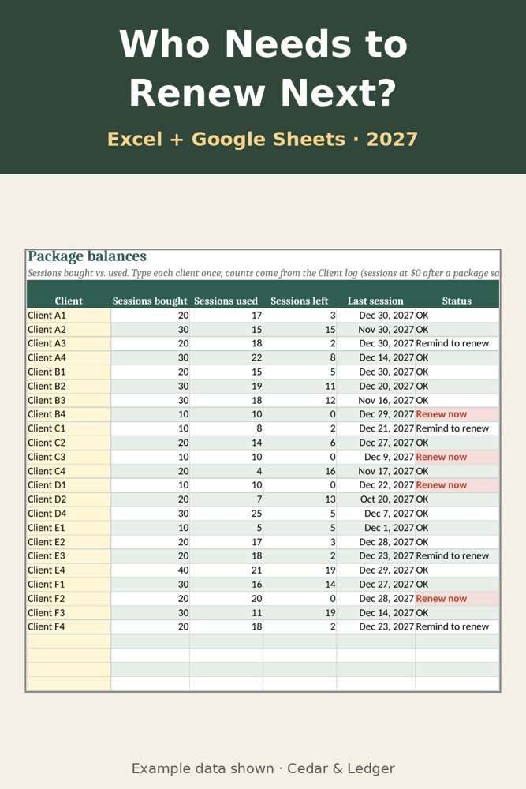Click the cell 'Client E2'
This screenshot has width=526, height=789.
[x=69, y=542]
